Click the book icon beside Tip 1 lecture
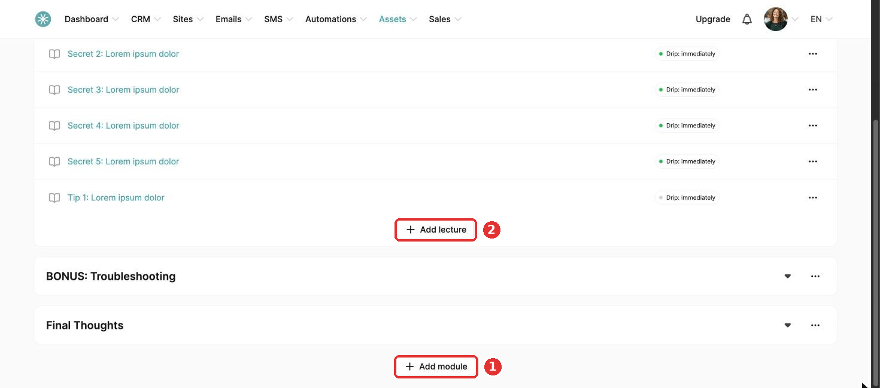 tap(54, 197)
